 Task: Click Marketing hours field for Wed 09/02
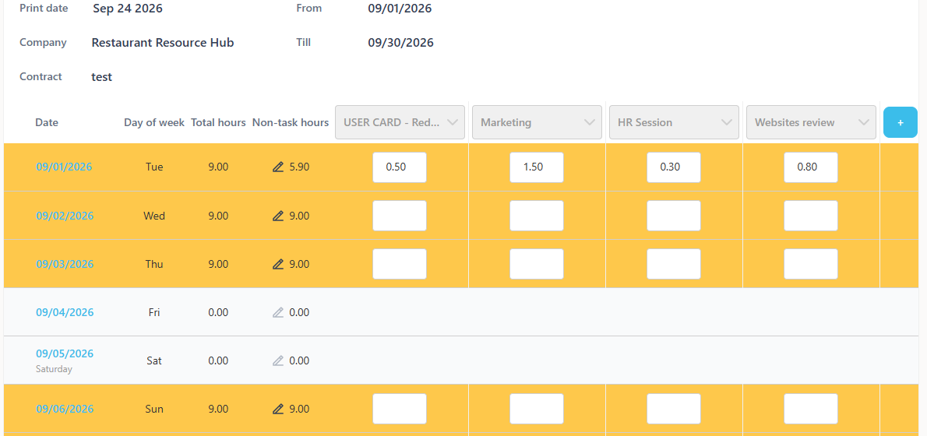[537, 216]
